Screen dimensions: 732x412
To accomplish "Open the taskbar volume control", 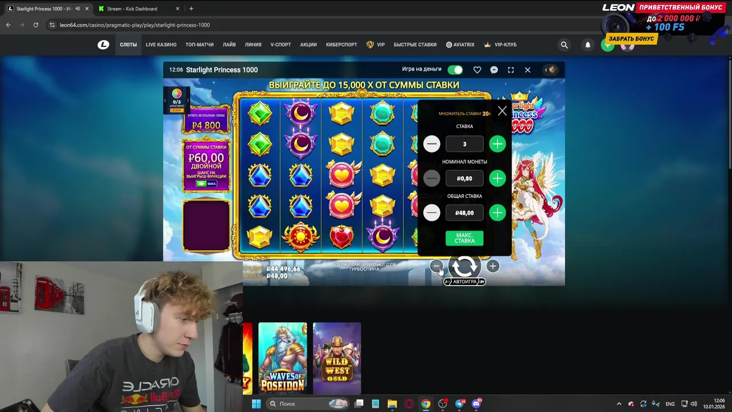I will (694, 404).
